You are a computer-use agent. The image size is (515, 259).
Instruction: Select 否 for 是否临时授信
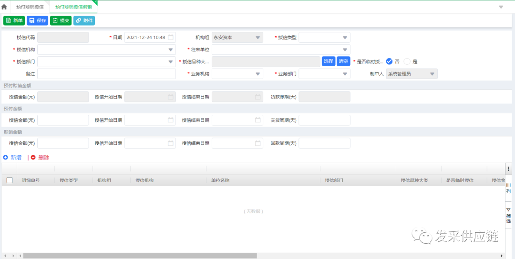pyautogui.click(x=389, y=61)
